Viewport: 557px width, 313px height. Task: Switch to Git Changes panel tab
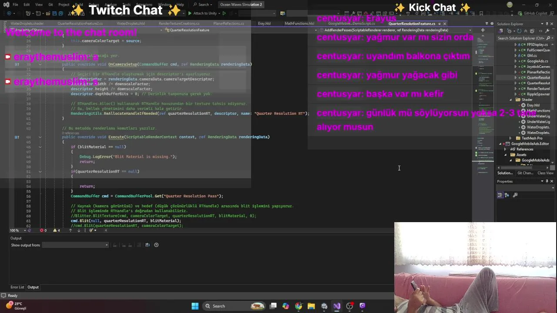pyautogui.click(x=525, y=173)
